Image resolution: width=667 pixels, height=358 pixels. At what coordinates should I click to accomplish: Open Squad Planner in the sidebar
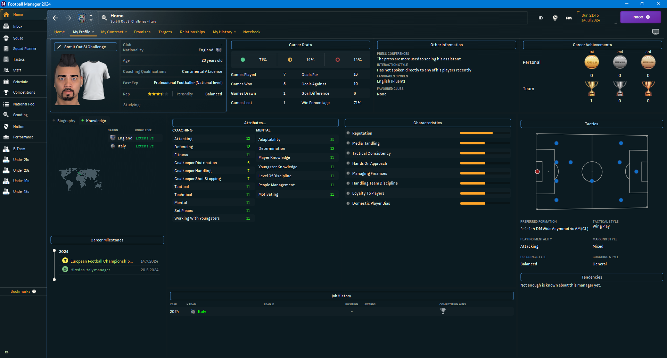coord(23,49)
